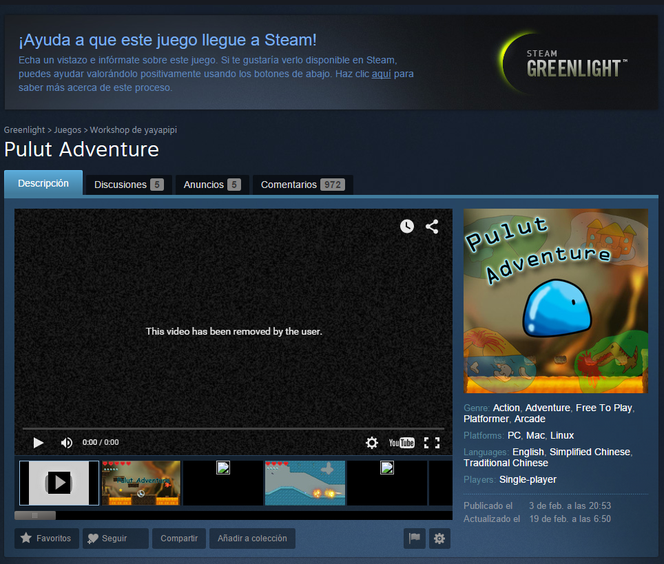Mute the video using the speaker icon
This screenshot has height=564, width=664.
click(x=67, y=443)
